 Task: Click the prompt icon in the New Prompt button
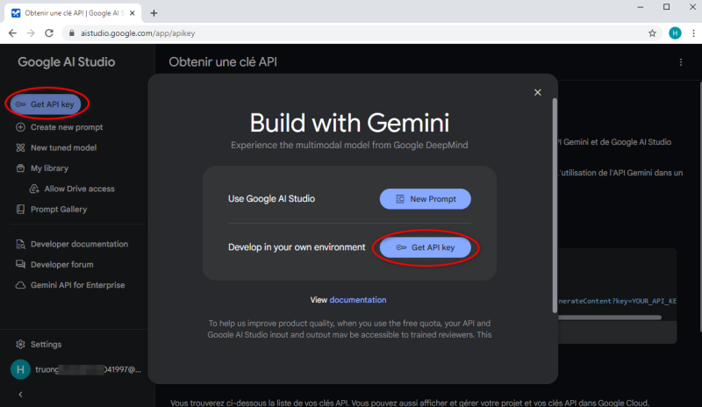coord(400,199)
